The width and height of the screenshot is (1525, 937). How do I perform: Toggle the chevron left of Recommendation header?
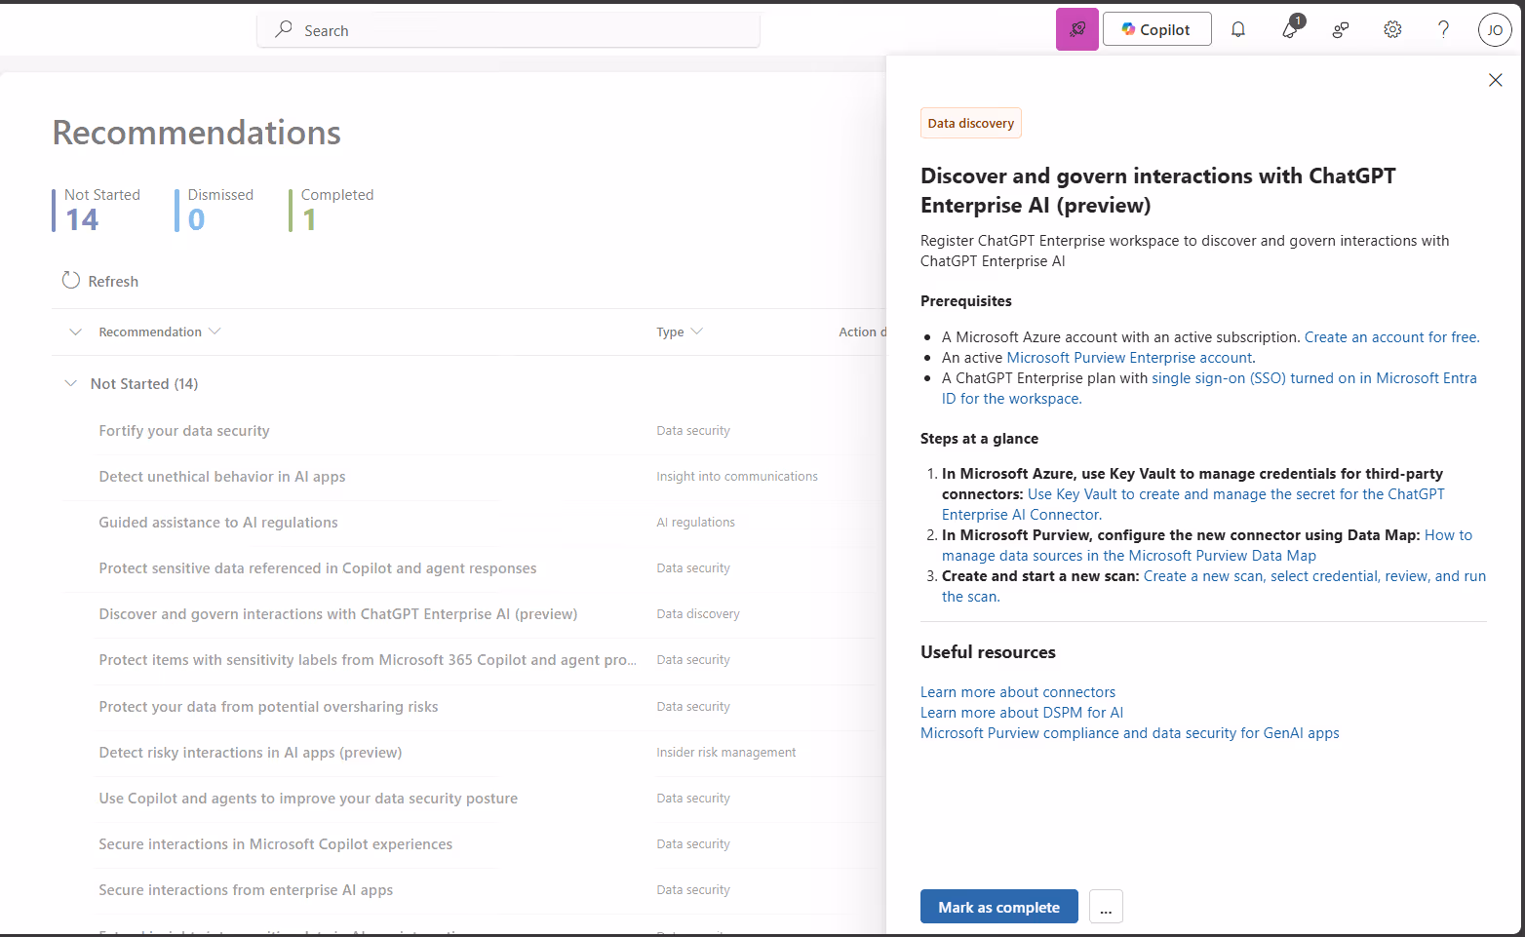point(76,332)
